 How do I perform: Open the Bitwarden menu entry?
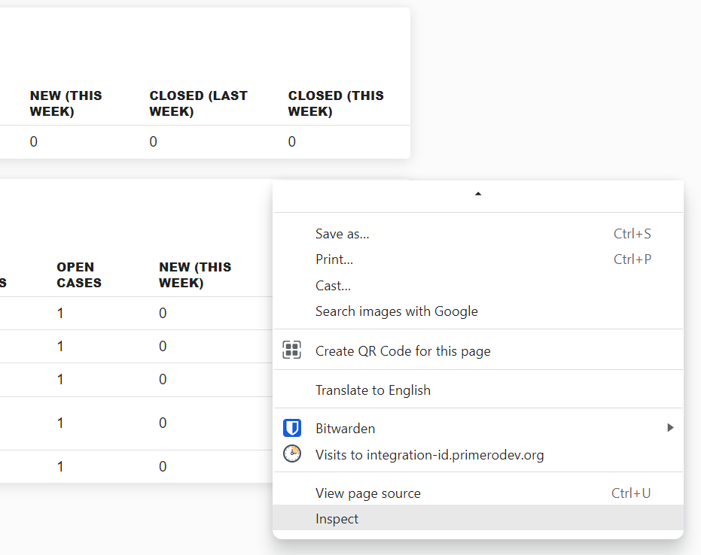tap(478, 428)
